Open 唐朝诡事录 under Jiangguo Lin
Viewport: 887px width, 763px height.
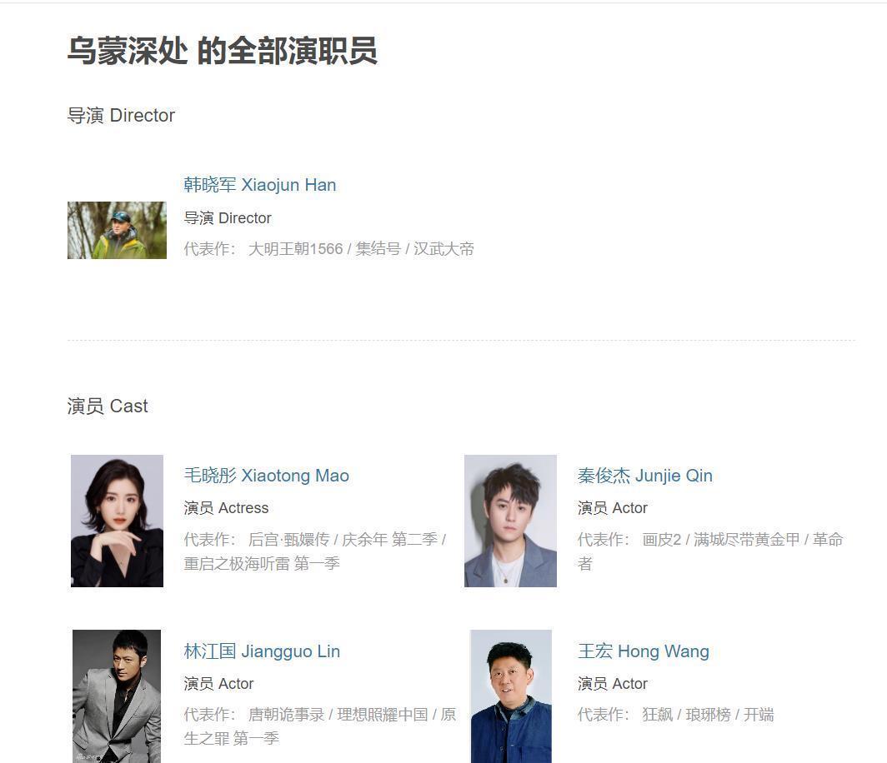(286, 715)
